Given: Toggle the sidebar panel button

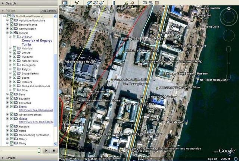Looking at the screenshot, I should click(x=65, y=3).
